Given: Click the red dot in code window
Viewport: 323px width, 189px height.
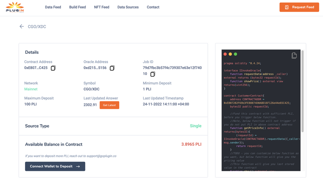Looking at the screenshot, I should click(x=225, y=54).
